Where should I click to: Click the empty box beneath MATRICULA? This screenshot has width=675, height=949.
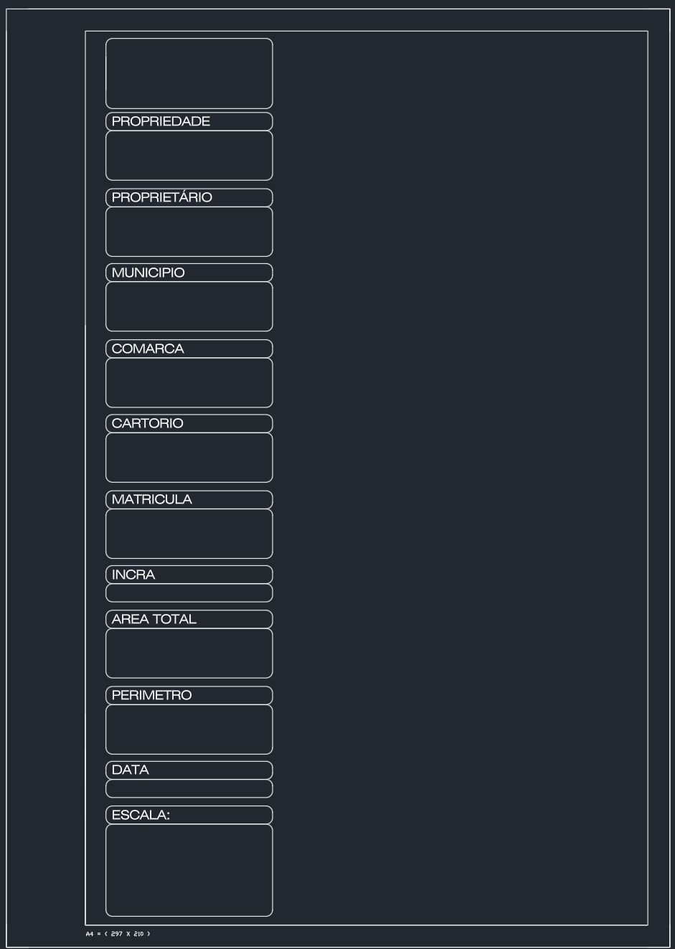pos(189,534)
